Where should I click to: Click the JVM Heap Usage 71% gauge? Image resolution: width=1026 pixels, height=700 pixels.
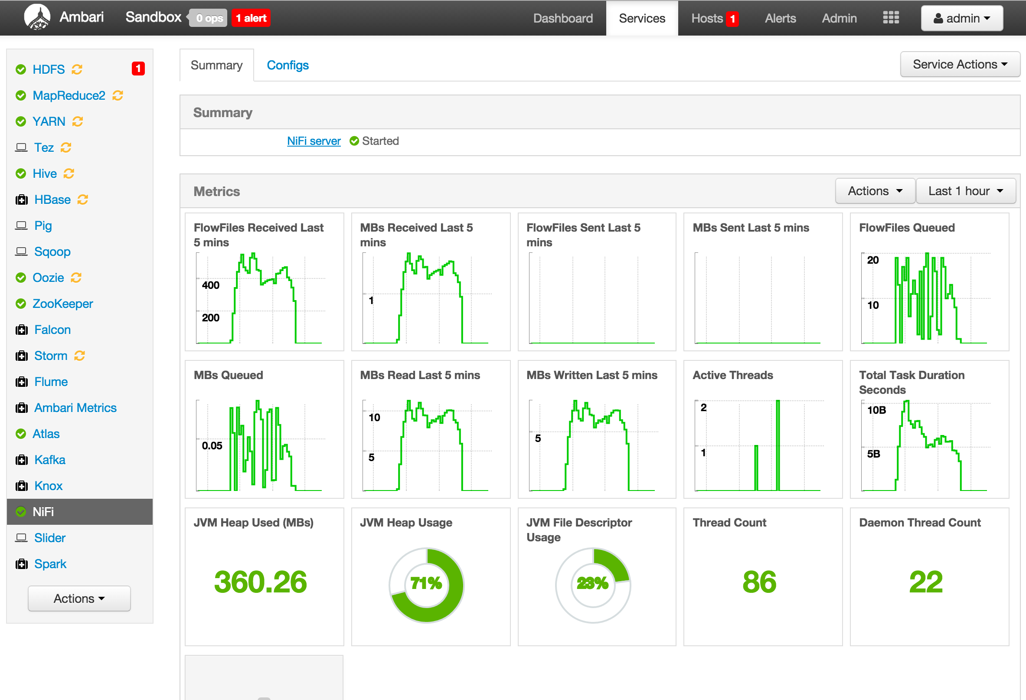426,585
